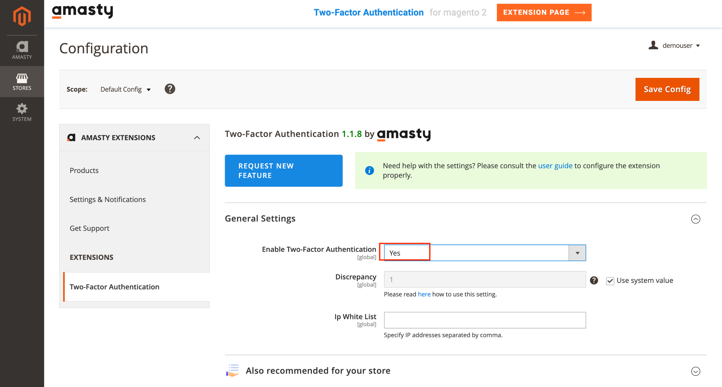
Task: Click the Discrepancy help tooltip icon
Action: point(594,280)
